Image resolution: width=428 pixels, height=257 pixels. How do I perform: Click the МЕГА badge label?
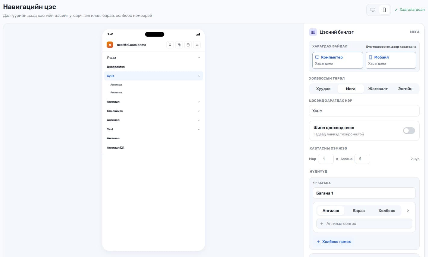click(x=415, y=32)
